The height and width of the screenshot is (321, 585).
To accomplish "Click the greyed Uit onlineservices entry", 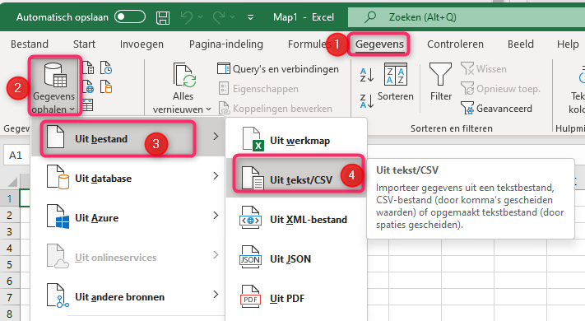I will click(x=128, y=257).
